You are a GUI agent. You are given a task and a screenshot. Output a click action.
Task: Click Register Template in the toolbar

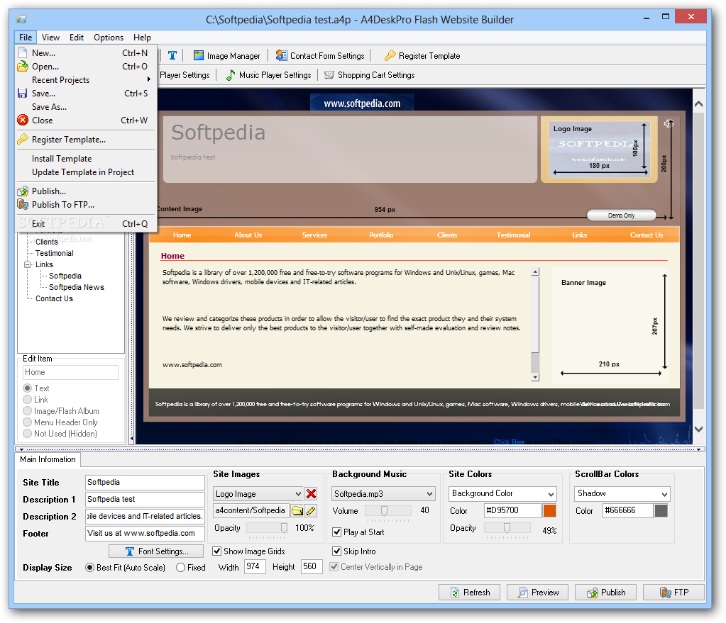pos(422,55)
